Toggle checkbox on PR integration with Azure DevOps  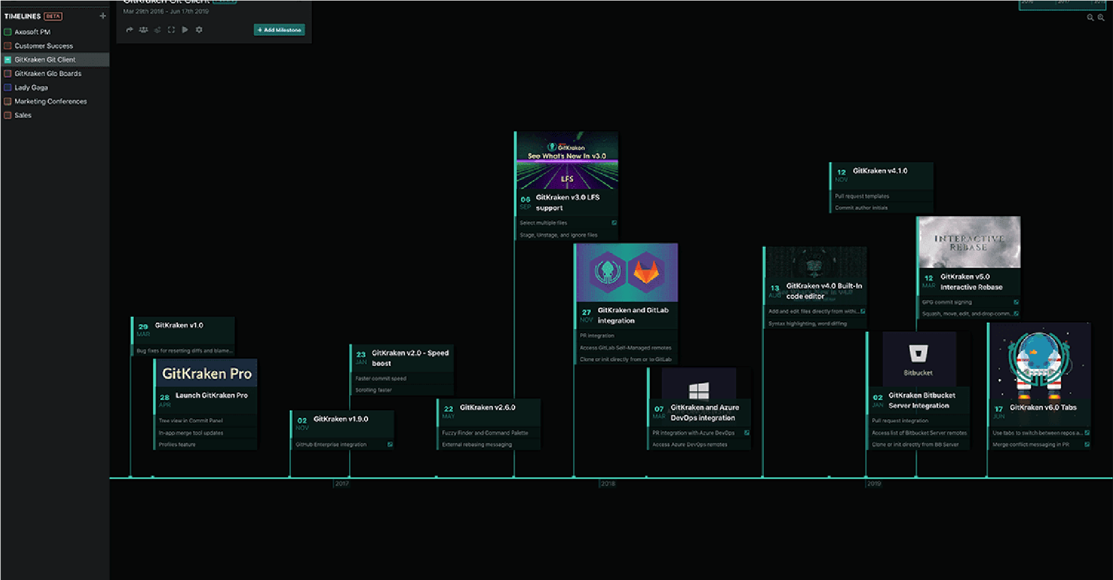coord(746,433)
